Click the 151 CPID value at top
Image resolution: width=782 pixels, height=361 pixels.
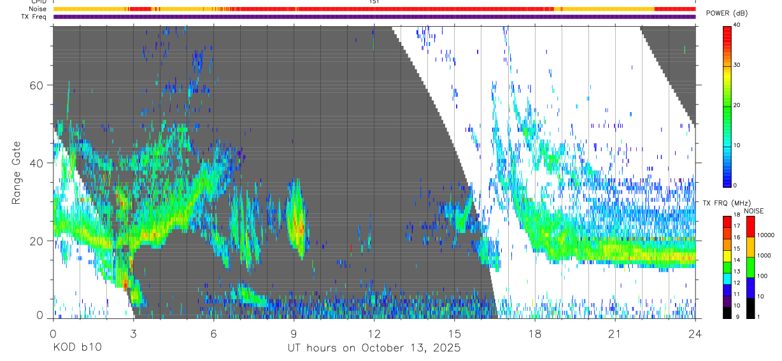374,2
